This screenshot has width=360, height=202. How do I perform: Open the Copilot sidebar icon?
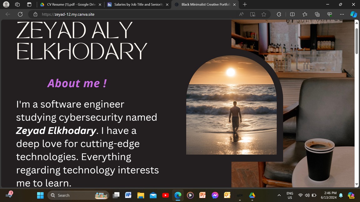[x=353, y=14]
